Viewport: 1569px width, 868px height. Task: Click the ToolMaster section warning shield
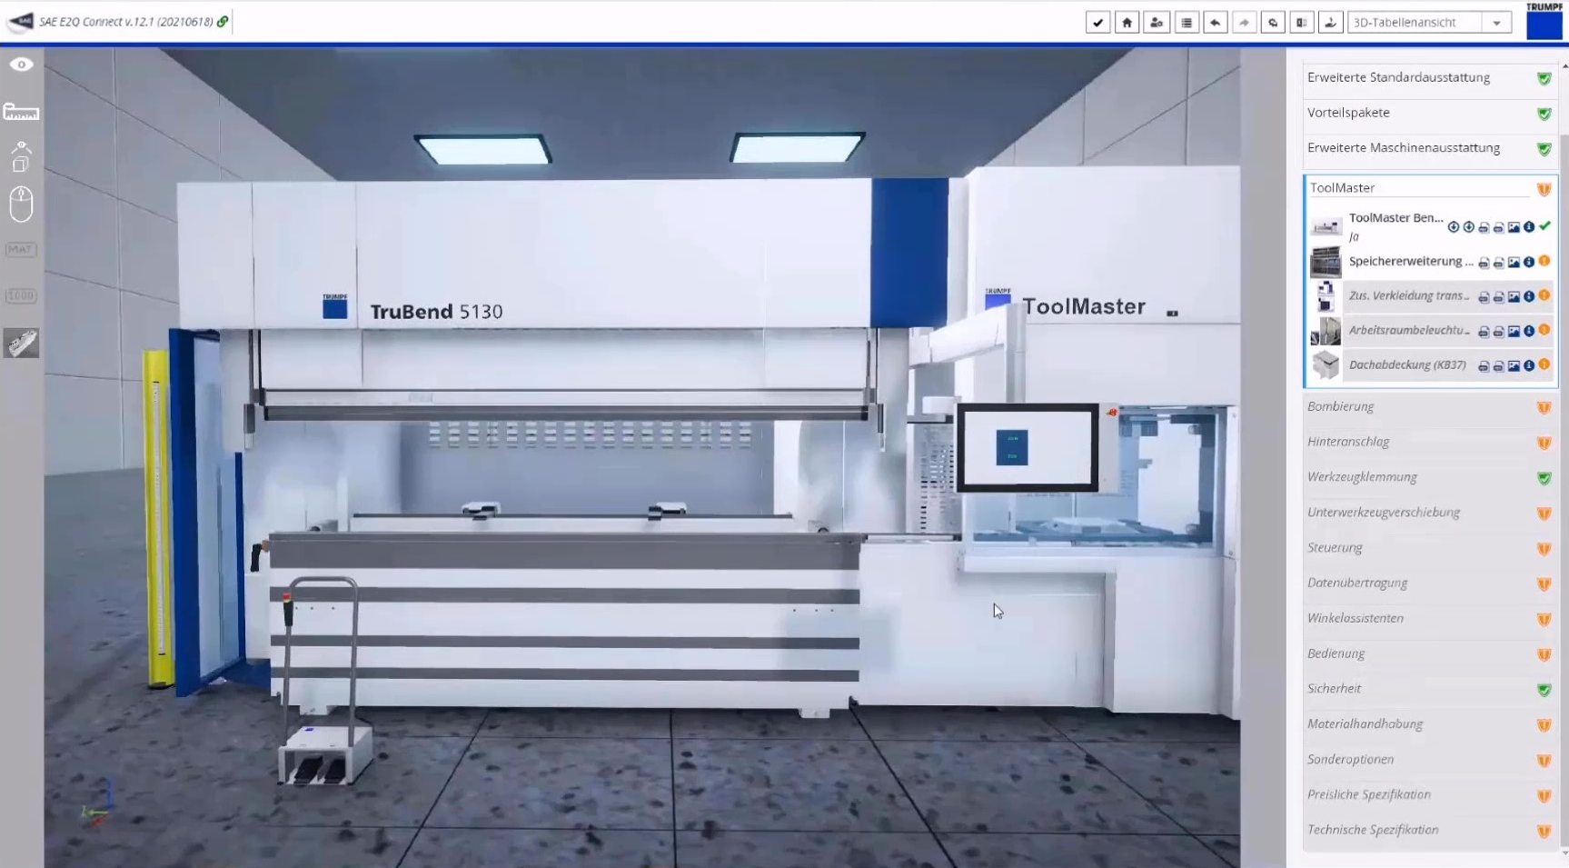click(1544, 189)
